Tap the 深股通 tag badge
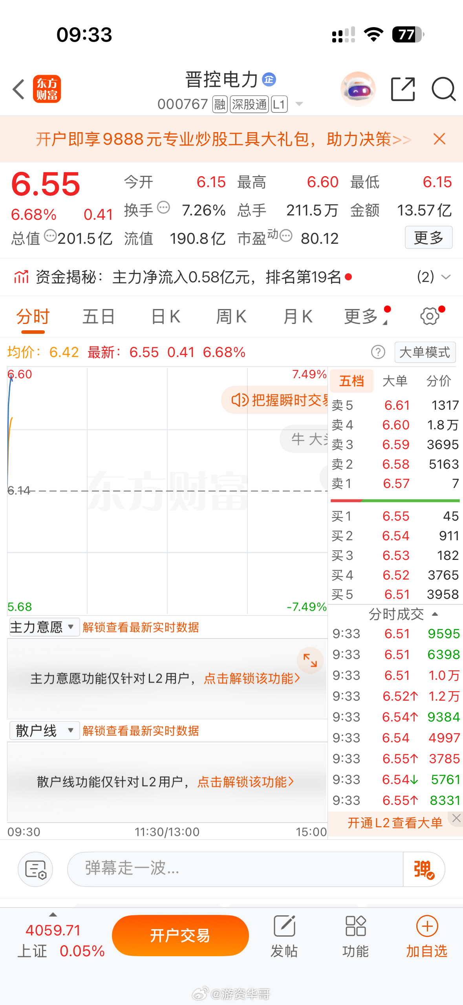463x1005 pixels. [x=249, y=104]
